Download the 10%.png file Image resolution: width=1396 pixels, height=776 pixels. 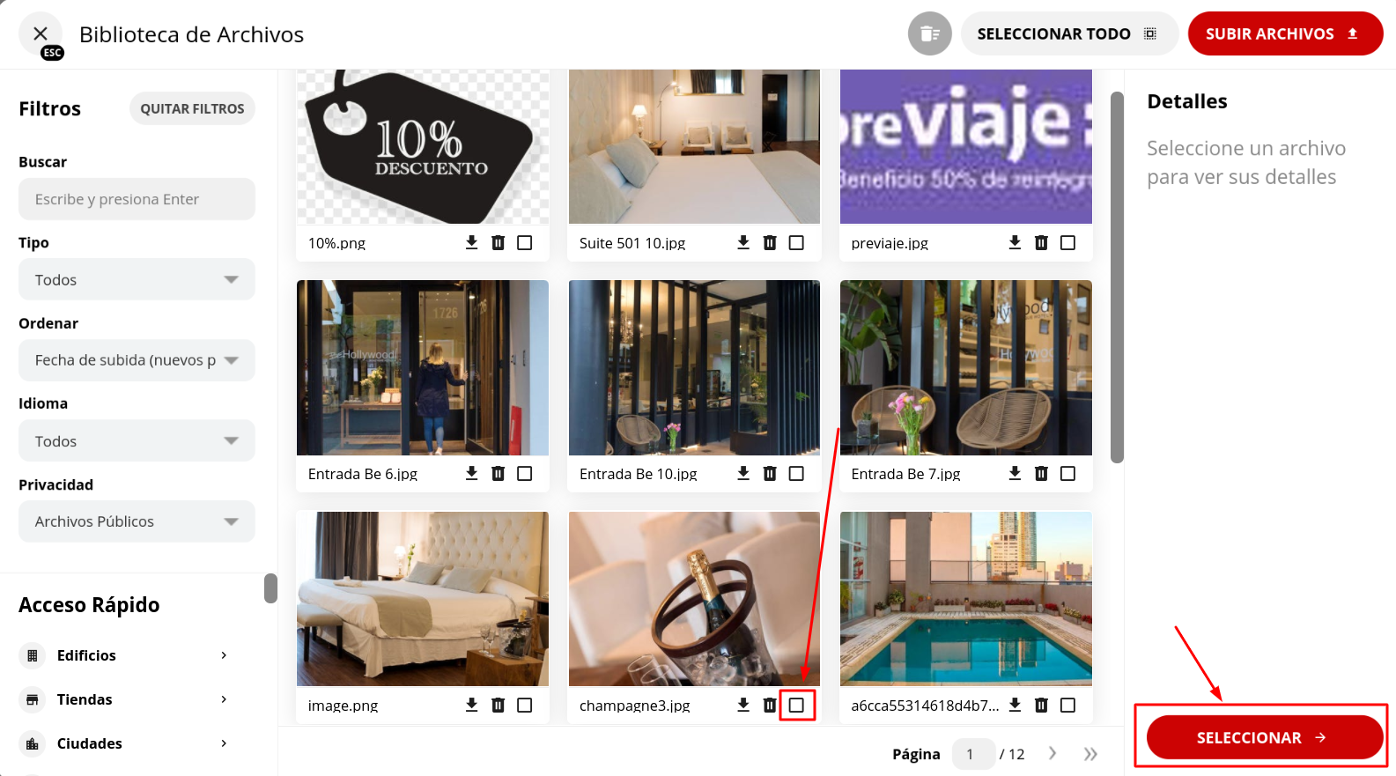coord(472,242)
